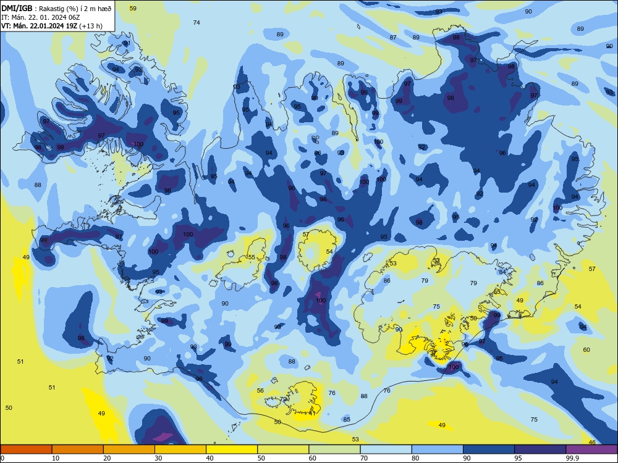The image size is (618, 463).
Task: Click the humidity value 56 on the map
Action: pyautogui.click(x=260, y=391)
